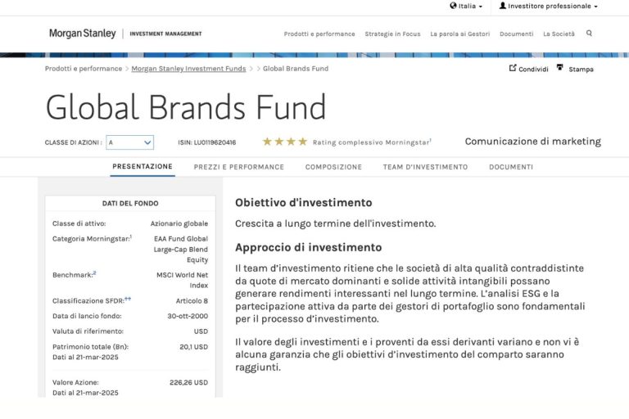Click the Condividi label
Screen dimensions: 629x419
[x=533, y=70]
